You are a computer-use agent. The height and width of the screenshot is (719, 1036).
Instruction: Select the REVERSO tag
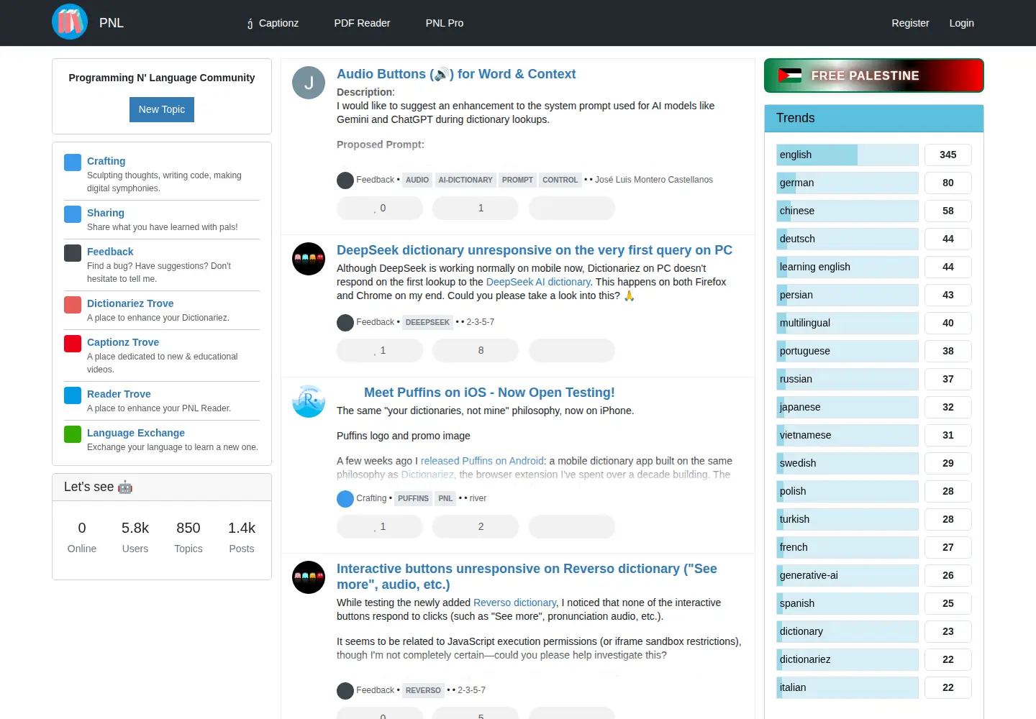coord(423,690)
